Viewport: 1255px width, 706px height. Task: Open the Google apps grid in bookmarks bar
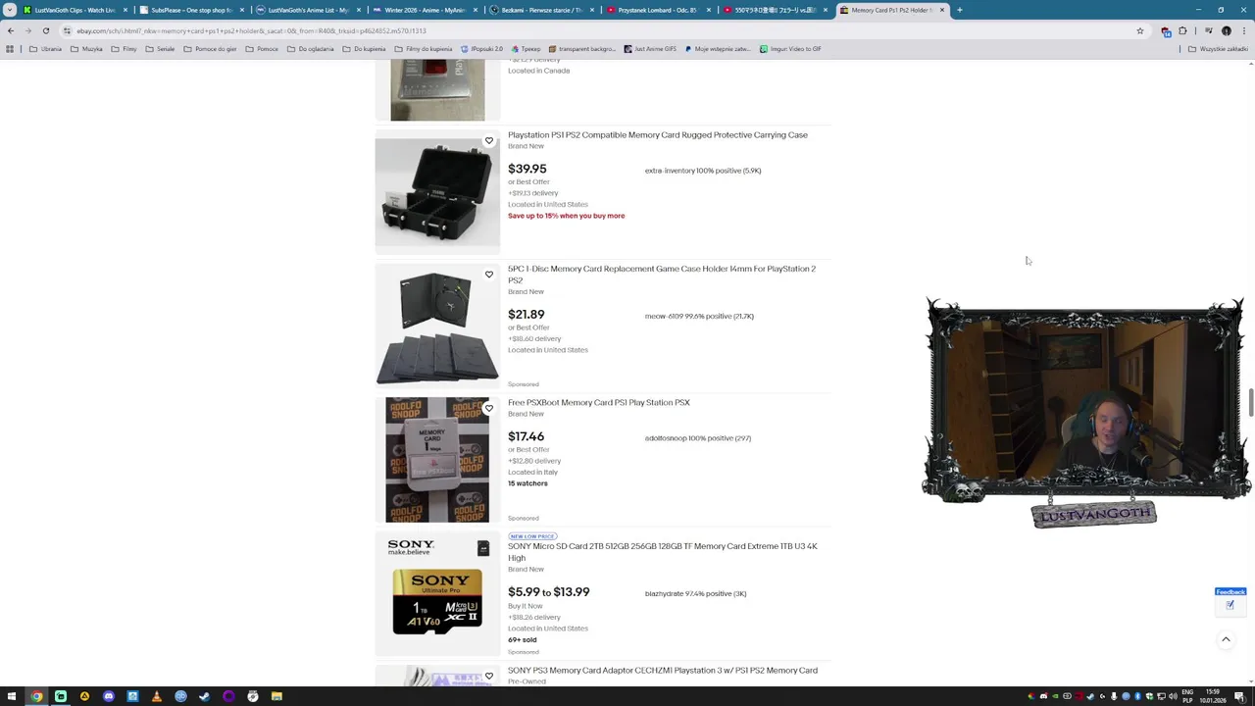click(x=10, y=49)
